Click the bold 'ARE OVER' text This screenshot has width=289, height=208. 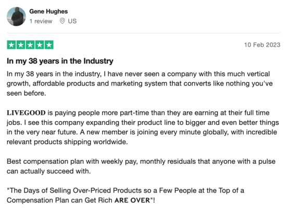click(x=132, y=200)
